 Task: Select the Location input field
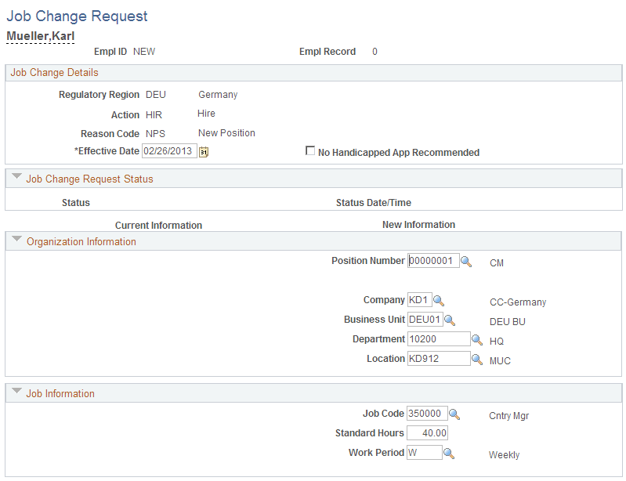click(x=438, y=359)
